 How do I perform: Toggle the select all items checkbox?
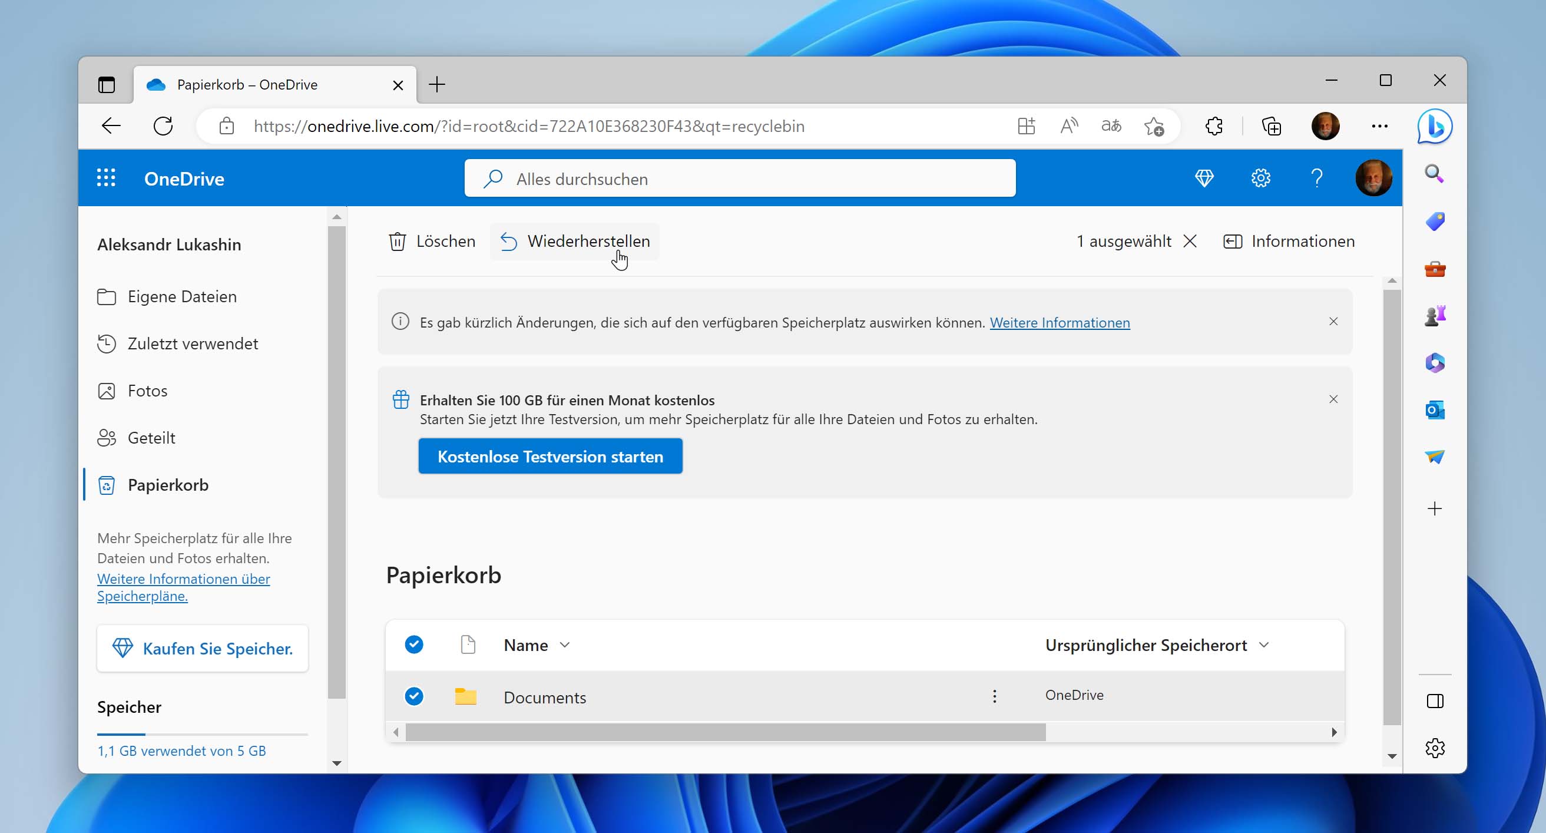(414, 644)
